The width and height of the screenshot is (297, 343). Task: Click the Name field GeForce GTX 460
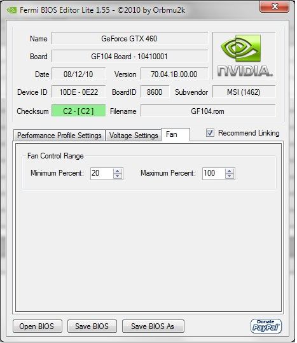pyautogui.click(x=130, y=38)
